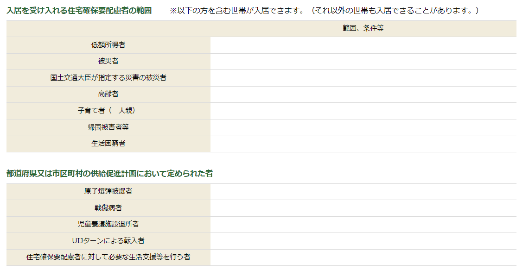Click the empty cell beside 戦傷病者
The image size is (529, 270).
click(363, 208)
